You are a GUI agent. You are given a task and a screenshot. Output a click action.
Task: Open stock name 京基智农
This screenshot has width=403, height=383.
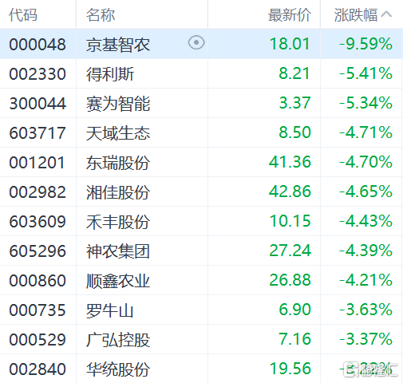point(118,44)
